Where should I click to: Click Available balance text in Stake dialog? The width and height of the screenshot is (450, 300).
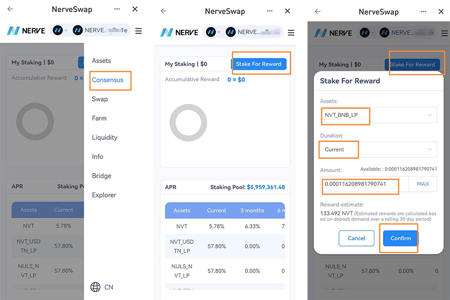coord(398,169)
